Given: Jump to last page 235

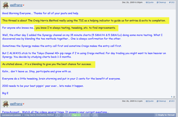Looking at the screenshot, I should pos(95,115).
